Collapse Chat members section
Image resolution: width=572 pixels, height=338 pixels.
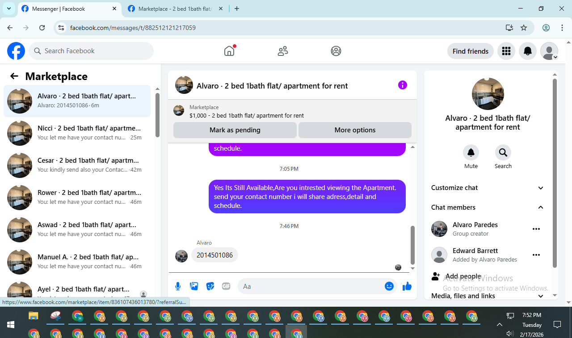[x=488, y=207]
